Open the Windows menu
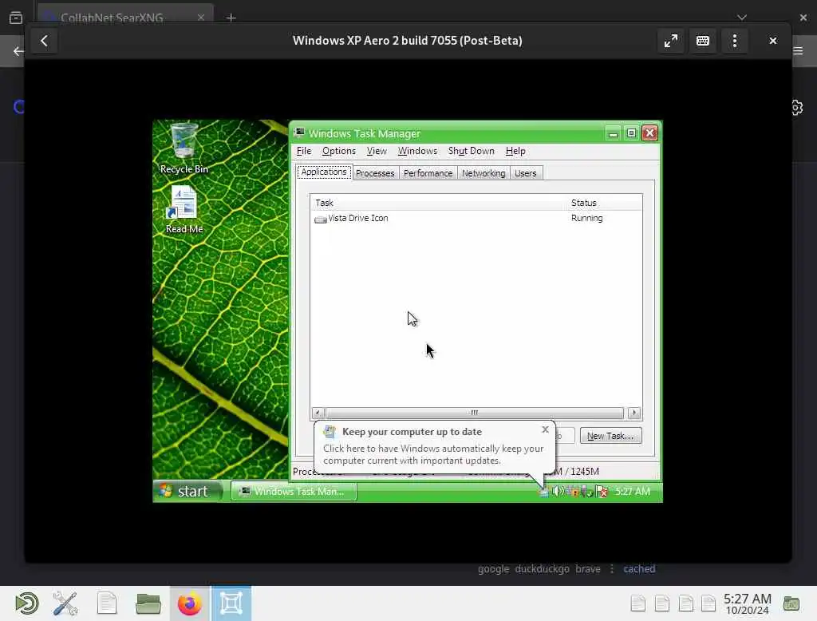 tap(417, 151)
